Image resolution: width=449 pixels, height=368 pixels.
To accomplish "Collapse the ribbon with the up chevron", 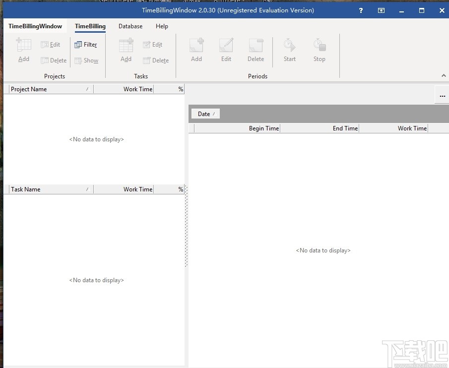I will point(444,75).
